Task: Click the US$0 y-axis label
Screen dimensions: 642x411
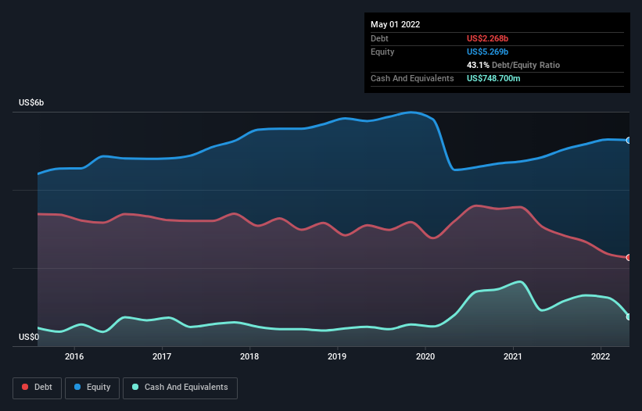Action: pyautogui.click(x=29, y=337)
